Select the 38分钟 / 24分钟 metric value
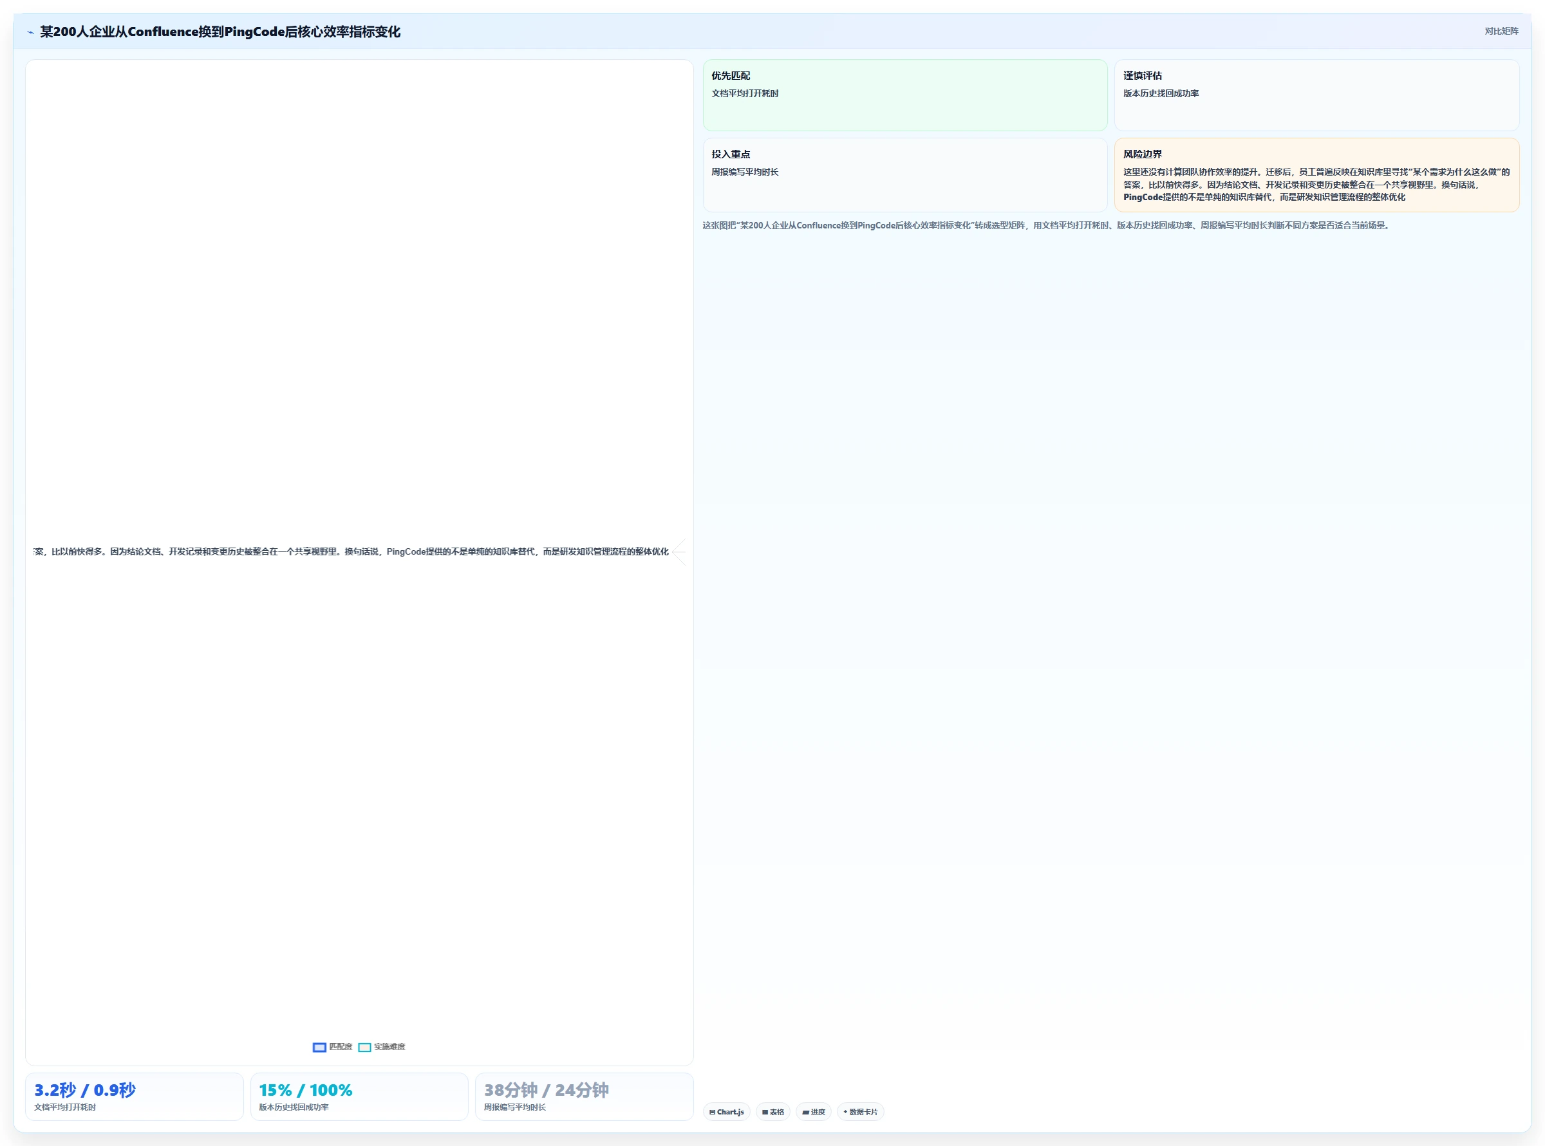 coord(547,1090)
